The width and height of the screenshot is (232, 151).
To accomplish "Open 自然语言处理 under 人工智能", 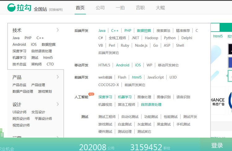I will tap(151, 104).
